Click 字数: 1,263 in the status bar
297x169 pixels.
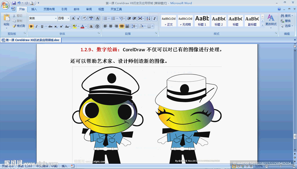[25, 166]
